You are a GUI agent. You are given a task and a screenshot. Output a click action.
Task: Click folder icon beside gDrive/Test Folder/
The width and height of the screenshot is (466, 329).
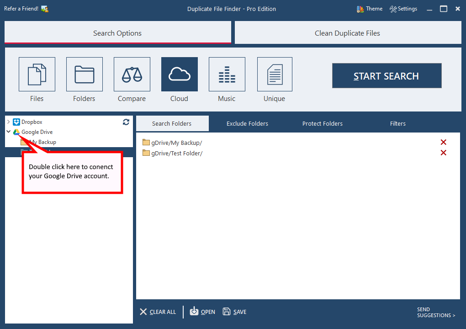pyautogui.click(x=146, y=153)
